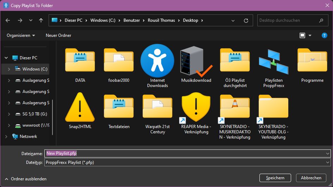Select the Internet Downloads accessibility icon
The height and width of the screenshot is (187, 333).
(157, 61)
